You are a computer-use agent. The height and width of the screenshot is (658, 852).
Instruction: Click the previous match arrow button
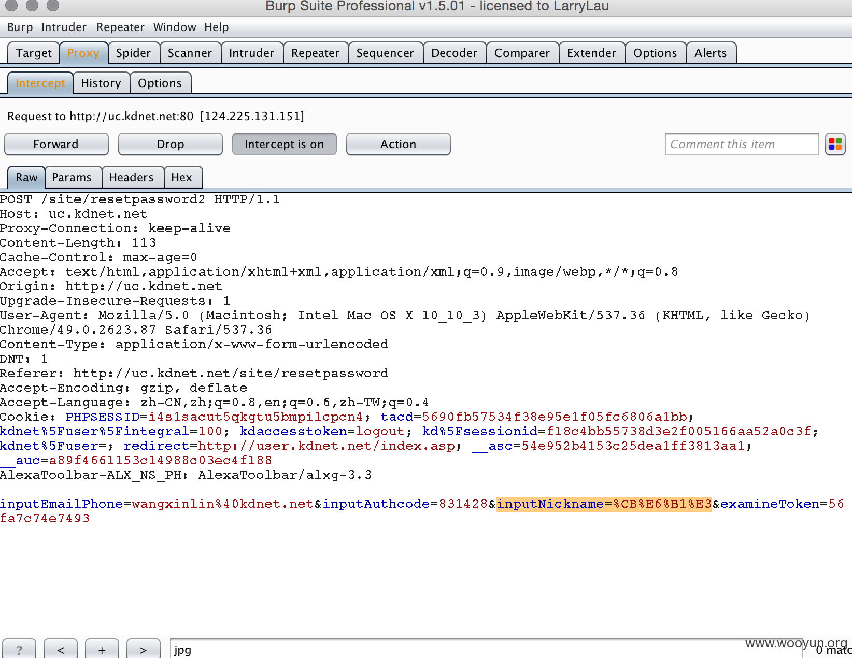tap(61, 649)
